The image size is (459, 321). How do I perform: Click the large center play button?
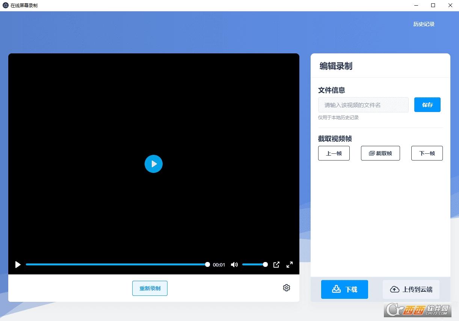coord(153,164)
